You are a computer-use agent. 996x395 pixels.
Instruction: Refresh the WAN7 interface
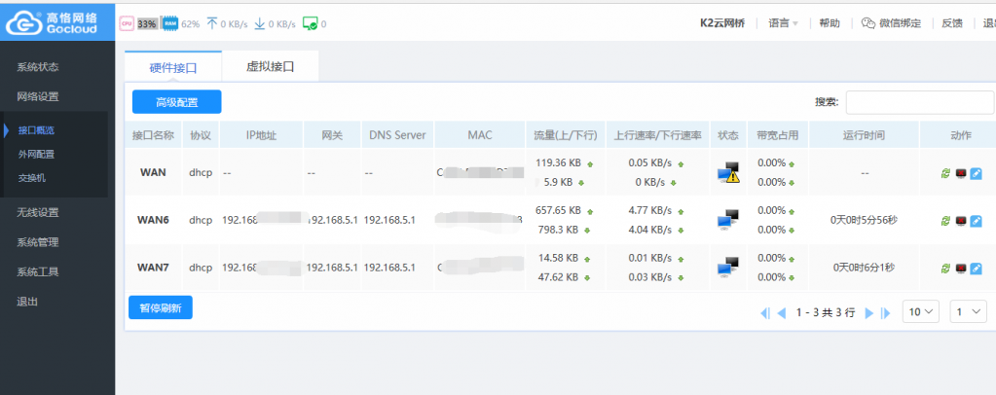pos(945,268)
